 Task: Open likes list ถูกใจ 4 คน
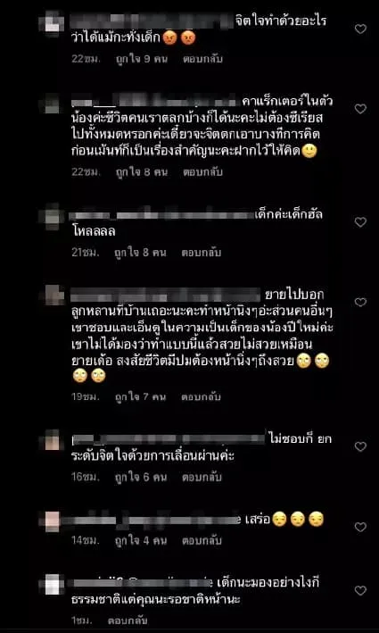141,540
